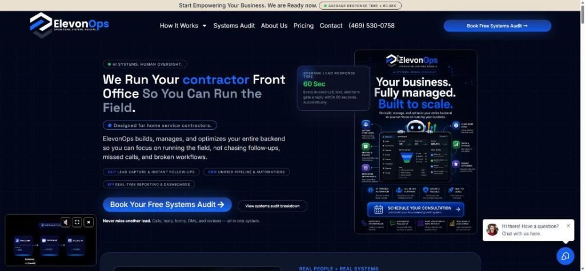Click the chat agent avatar photo
Screen dimensions: 585x271
tap(492, 230)
